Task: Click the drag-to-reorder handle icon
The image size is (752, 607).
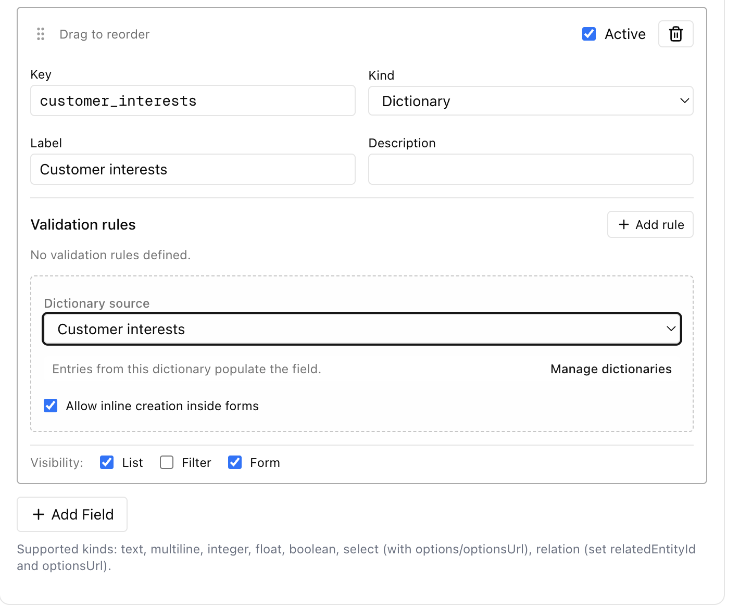Action: [x=41, y=34]
